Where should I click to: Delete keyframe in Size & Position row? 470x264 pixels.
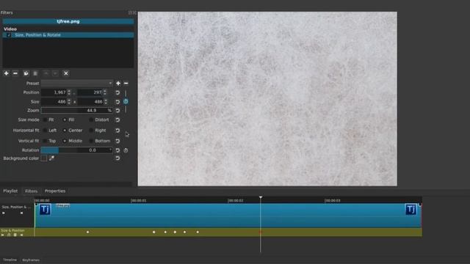tap(15, 235)
